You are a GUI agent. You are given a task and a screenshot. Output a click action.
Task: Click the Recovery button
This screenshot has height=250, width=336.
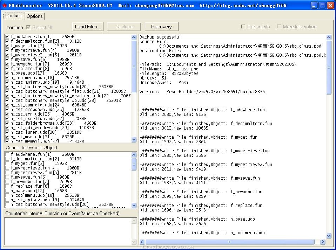(161, 27)
